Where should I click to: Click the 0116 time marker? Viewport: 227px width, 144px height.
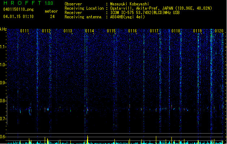(132, 31)
